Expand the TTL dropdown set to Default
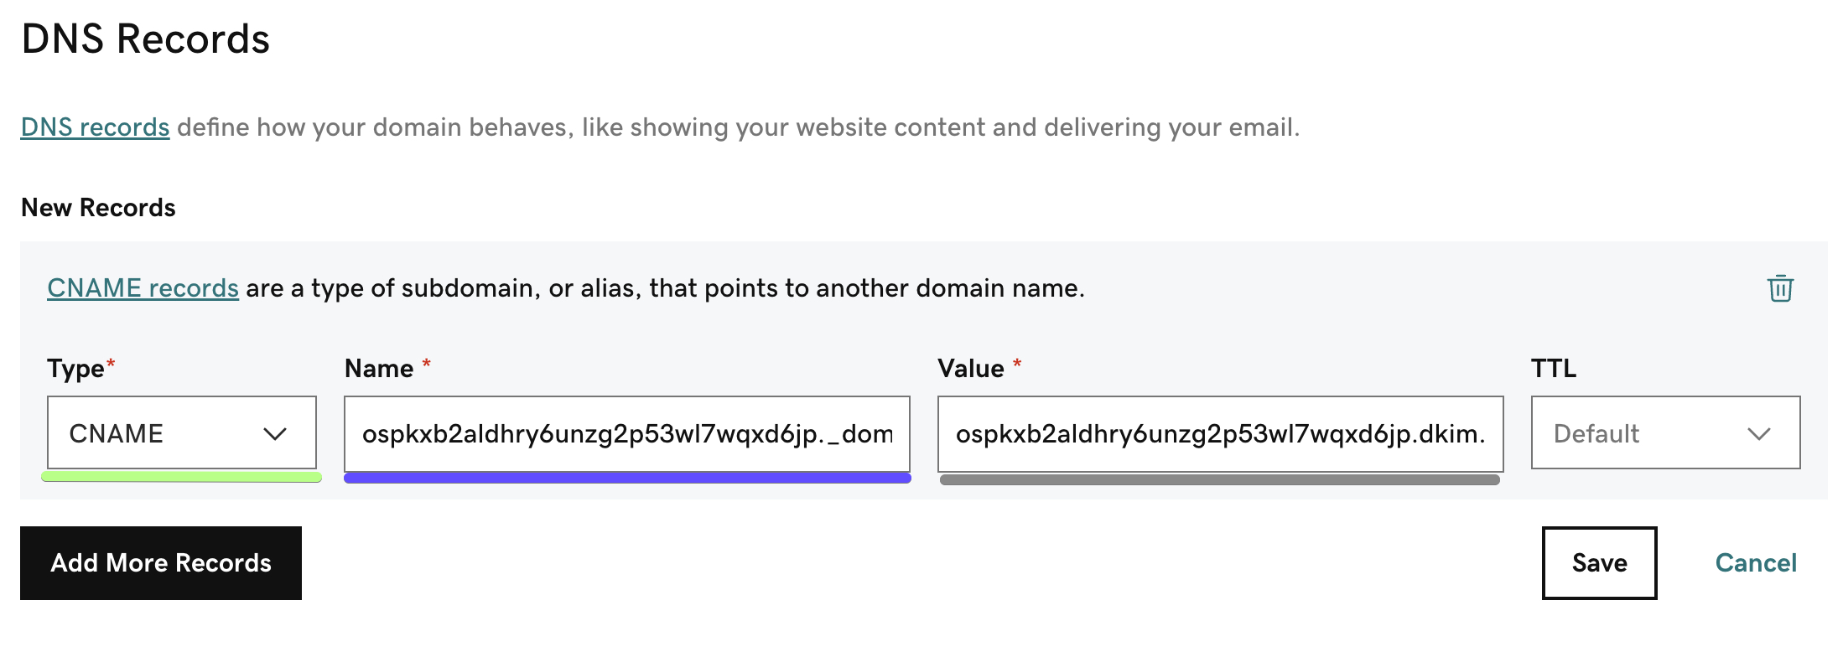 [1665, 432]
